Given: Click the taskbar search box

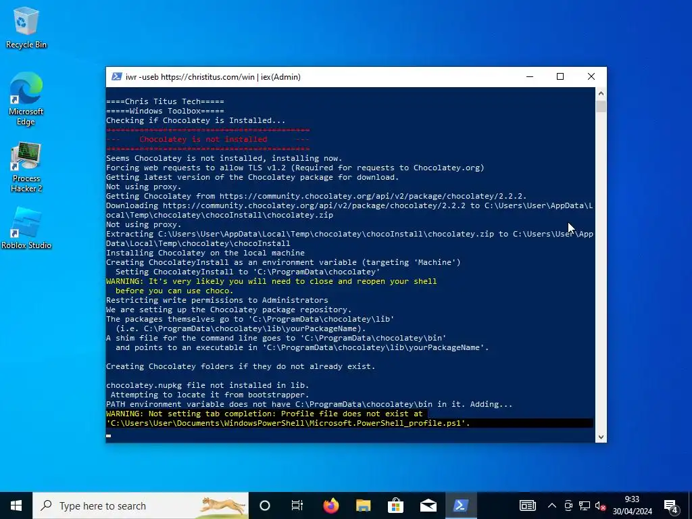Looking at the screenshot, I should coord(141,505).
